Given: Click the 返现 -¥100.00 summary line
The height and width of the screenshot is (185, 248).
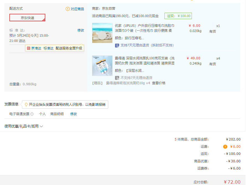Looking at the screenshot, I should (220, 154).
